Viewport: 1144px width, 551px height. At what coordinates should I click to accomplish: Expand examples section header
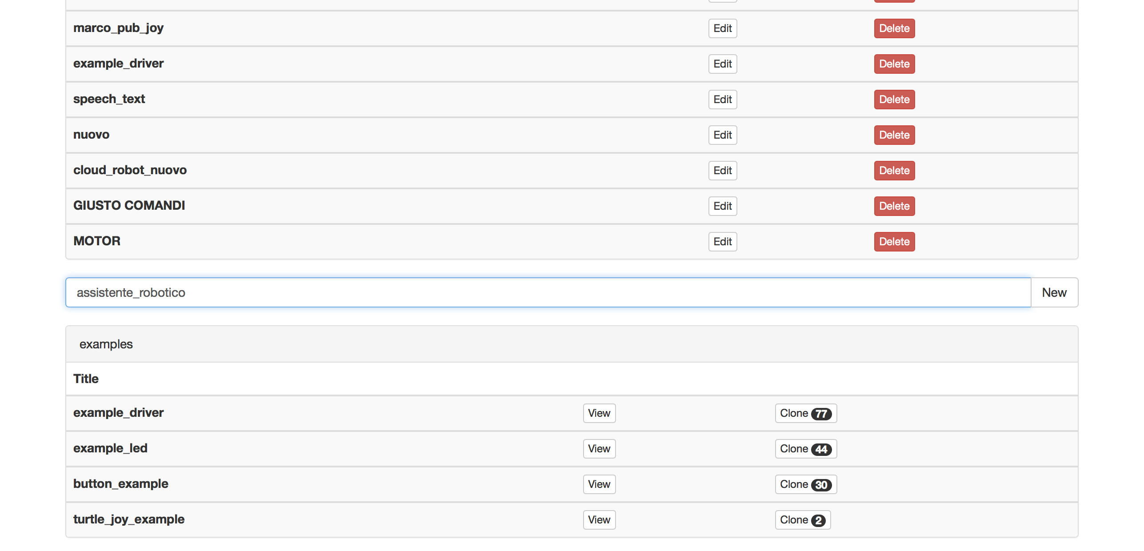click(x=106, y=344)
